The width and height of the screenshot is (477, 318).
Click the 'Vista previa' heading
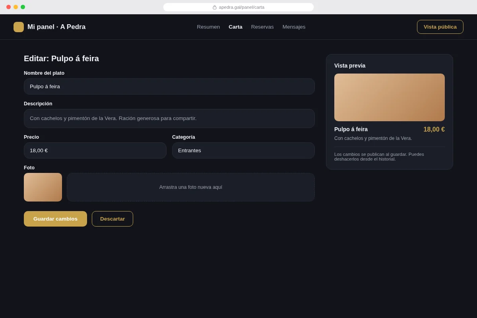(x=350, y=66)
